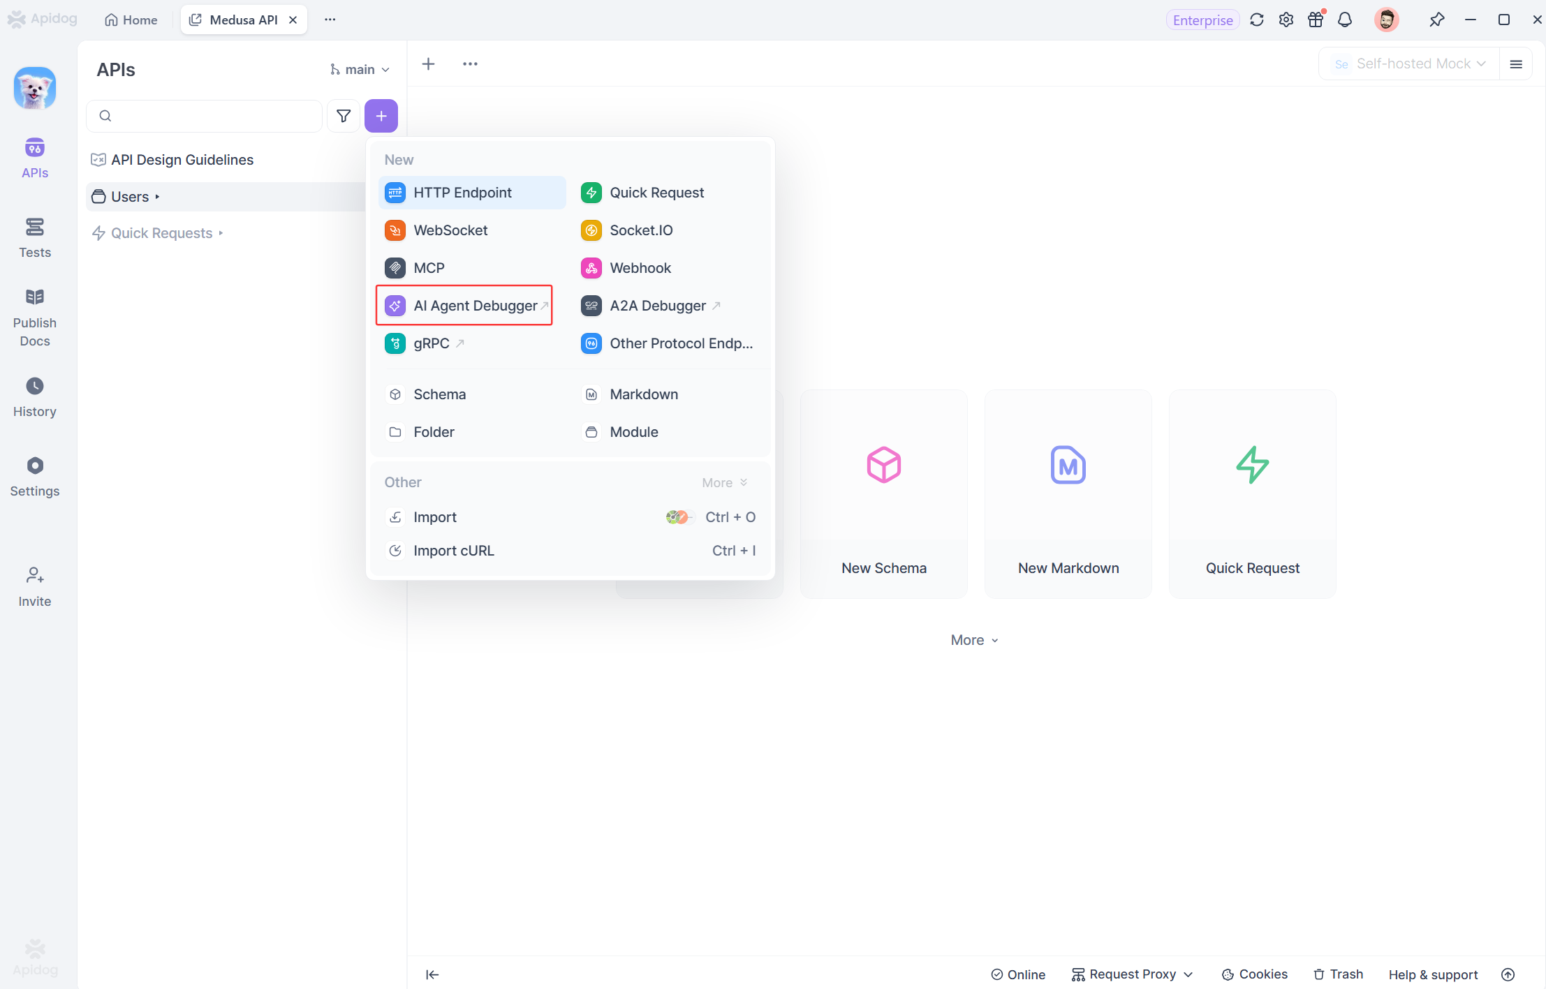
Task: Click the search input in APIs panel
Action: tap(204, 116)
